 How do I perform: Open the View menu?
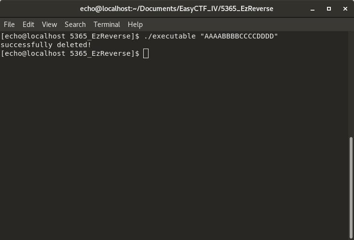click(49, 25)
